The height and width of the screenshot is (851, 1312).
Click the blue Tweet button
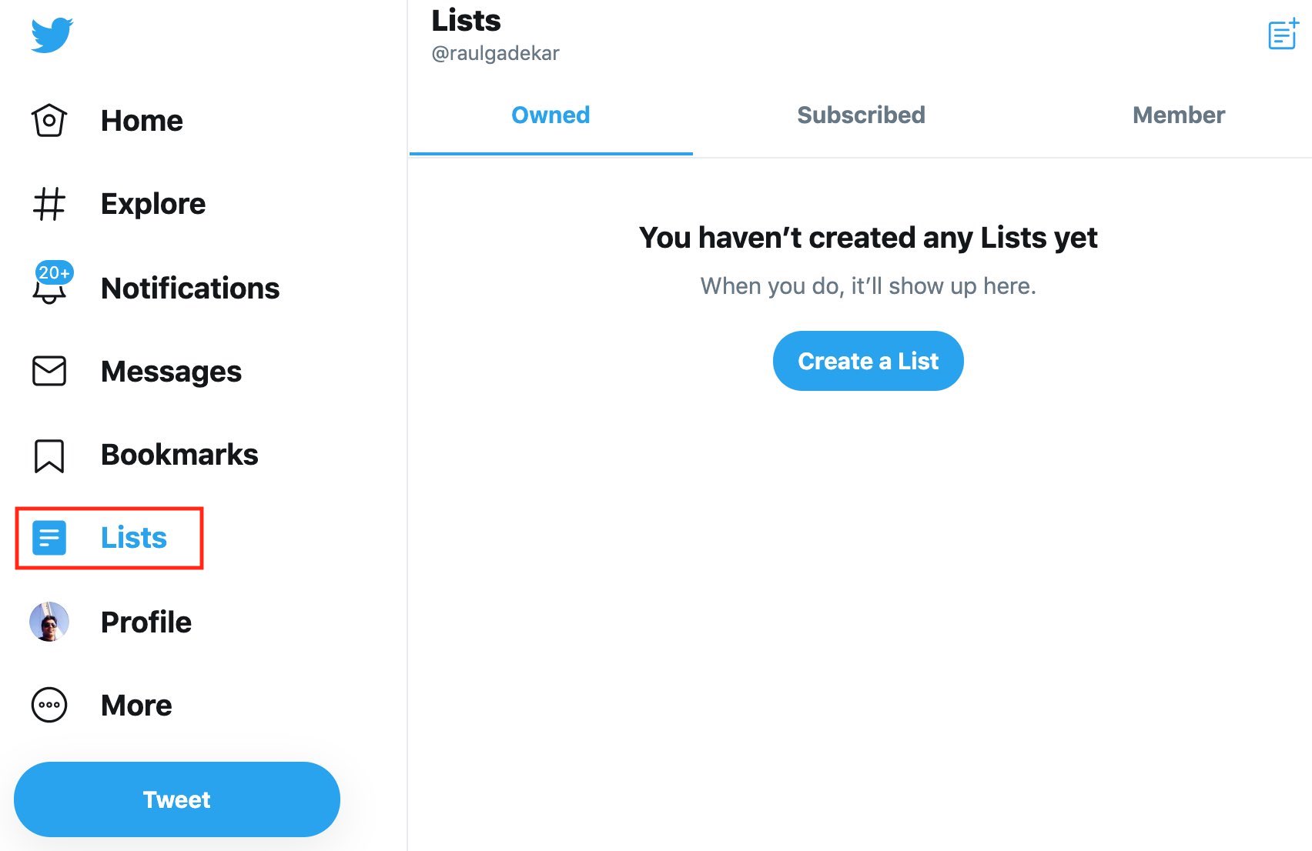(x=177, y=799)
